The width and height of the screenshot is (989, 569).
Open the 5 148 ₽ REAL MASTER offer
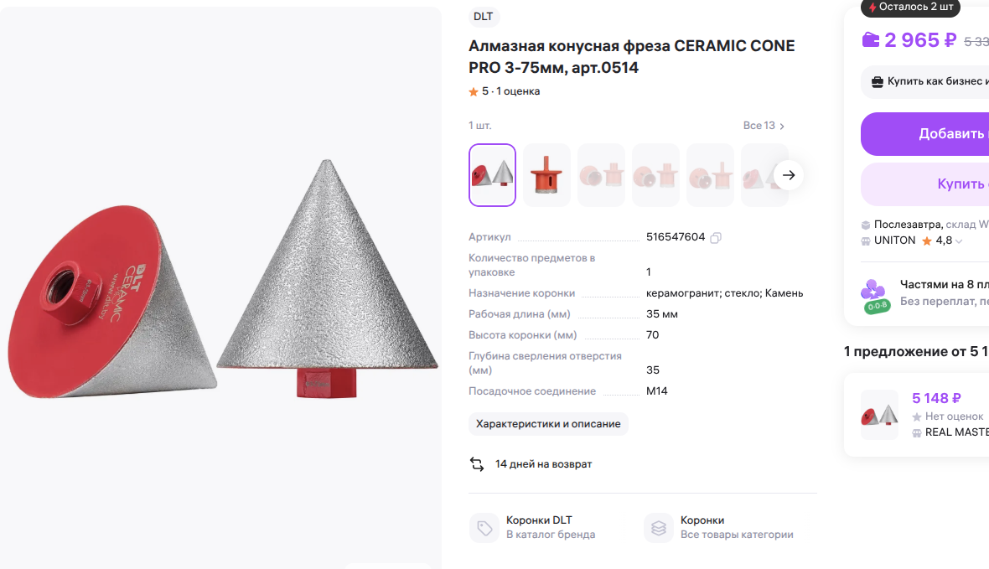click(x=916, y=415)
